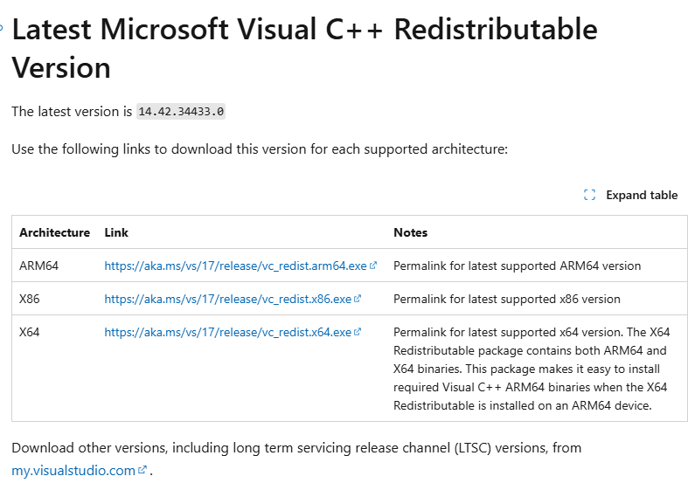688x497 pixels.
Task: Select the ARM64 architecture cell
Action: click(x=38, y=266)
